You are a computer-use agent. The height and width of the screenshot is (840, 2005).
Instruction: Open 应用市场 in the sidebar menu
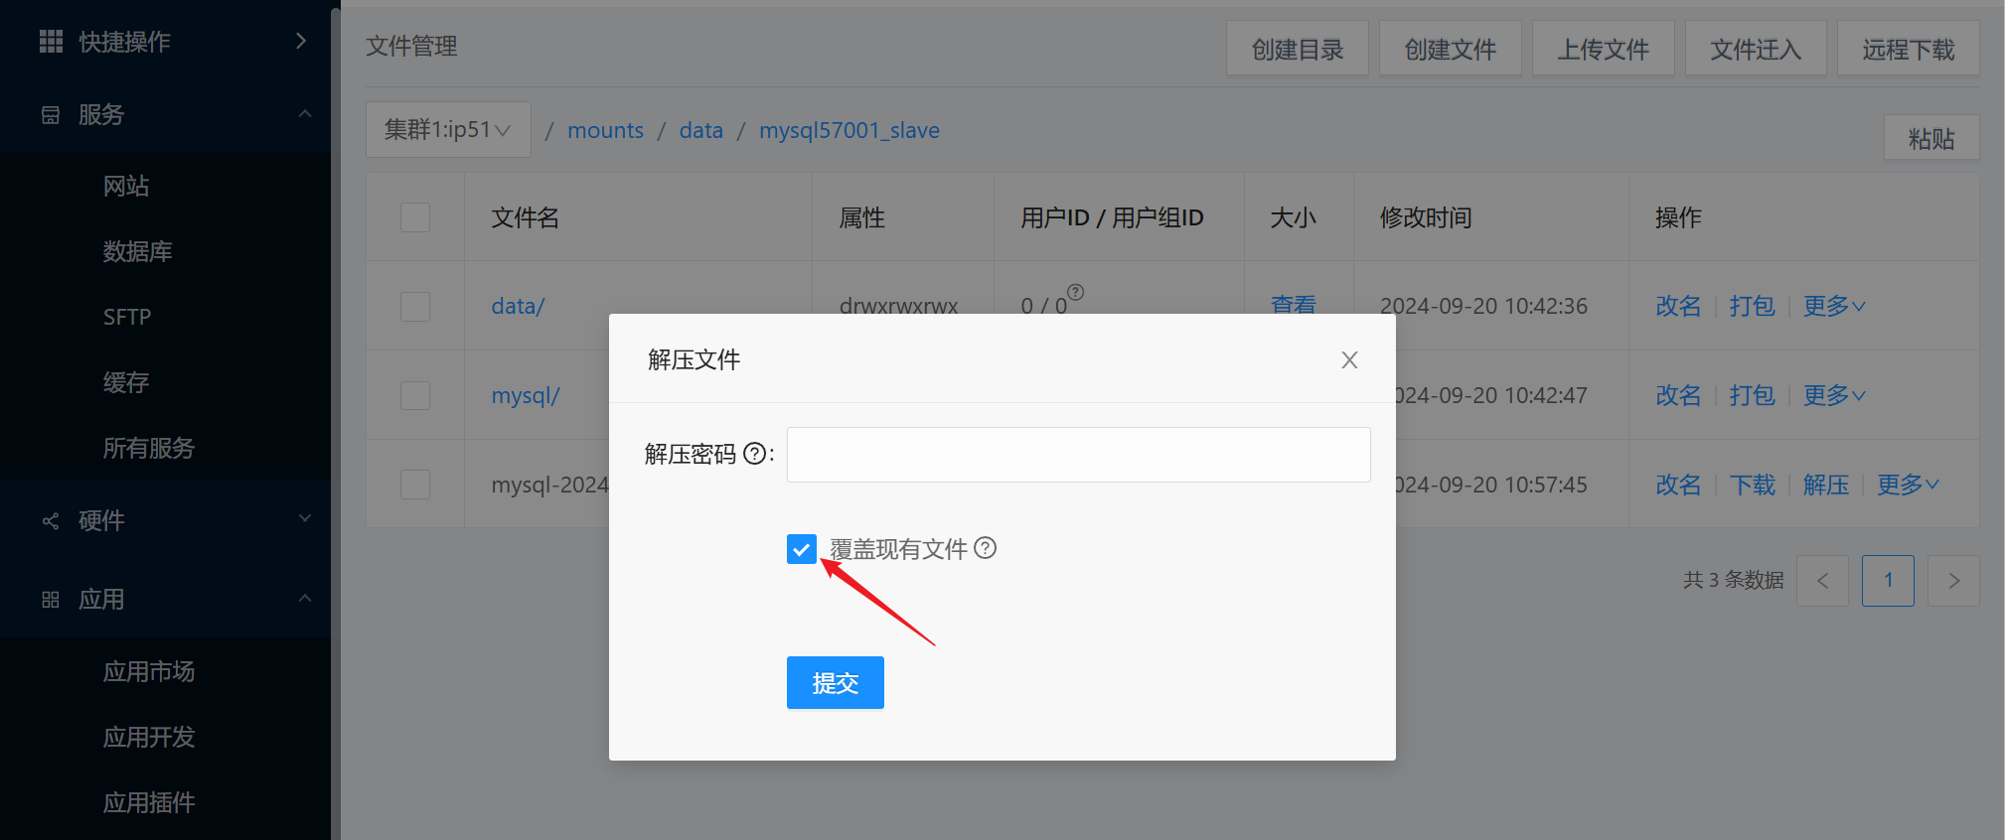pos(149,671)
